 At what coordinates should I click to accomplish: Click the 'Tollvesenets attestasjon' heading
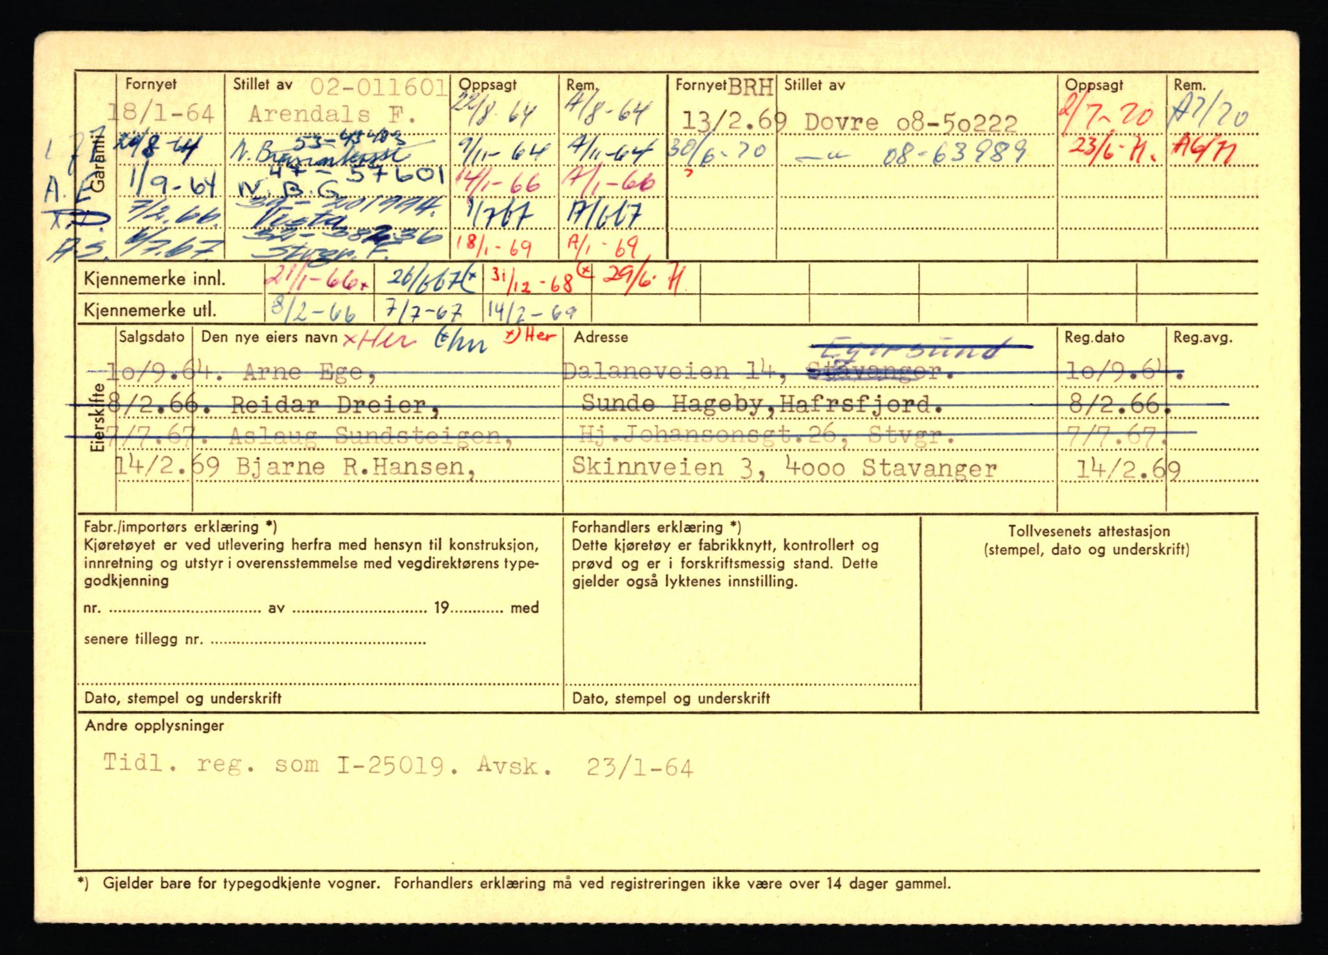click(1089, 531)
